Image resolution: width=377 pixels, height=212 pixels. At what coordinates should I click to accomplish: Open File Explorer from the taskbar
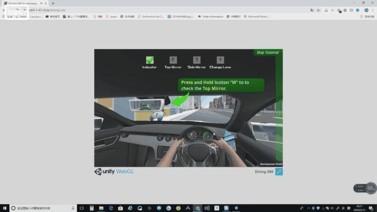[101, 208]
